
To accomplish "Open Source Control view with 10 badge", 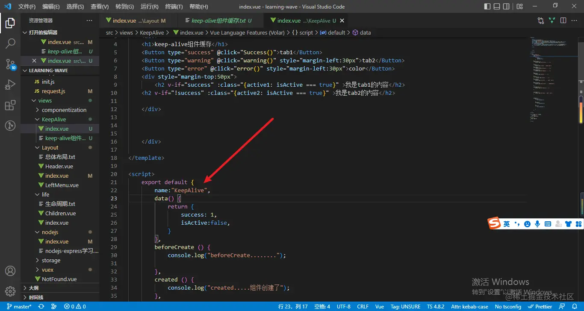I will 10,64.
